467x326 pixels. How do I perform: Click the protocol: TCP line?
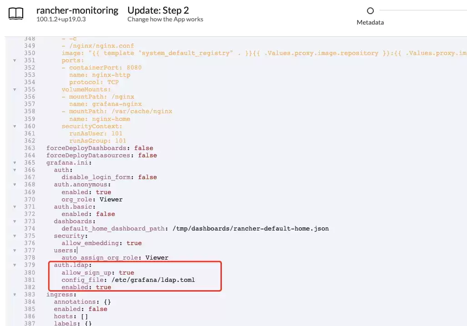pos(94,82)
